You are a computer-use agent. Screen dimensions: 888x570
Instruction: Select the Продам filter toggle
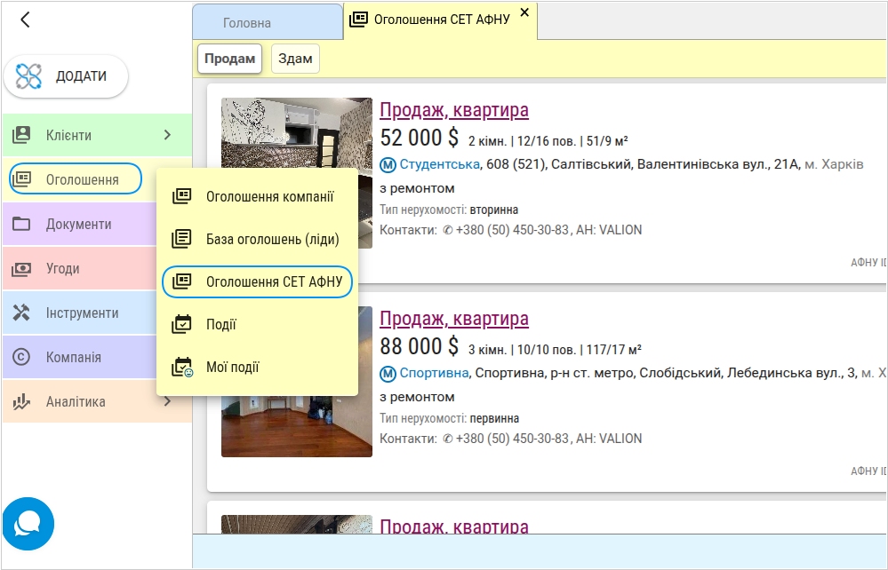(x=229, y=59)
